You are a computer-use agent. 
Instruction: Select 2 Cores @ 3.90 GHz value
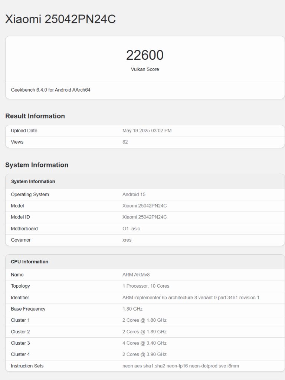tap(144, 354)
